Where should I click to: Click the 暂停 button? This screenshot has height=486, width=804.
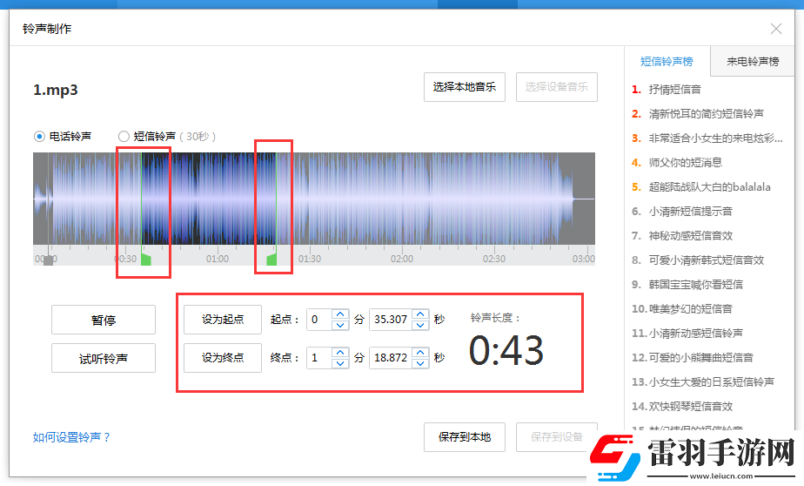pyautogui.click(x=104, y=321)
